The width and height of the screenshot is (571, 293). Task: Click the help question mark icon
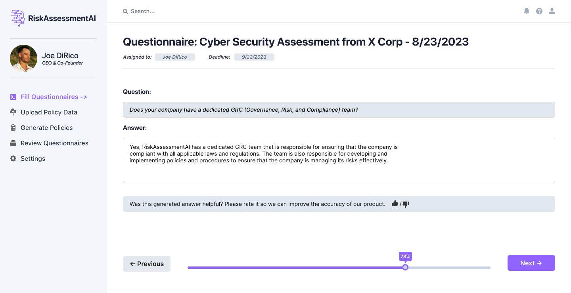539,11
